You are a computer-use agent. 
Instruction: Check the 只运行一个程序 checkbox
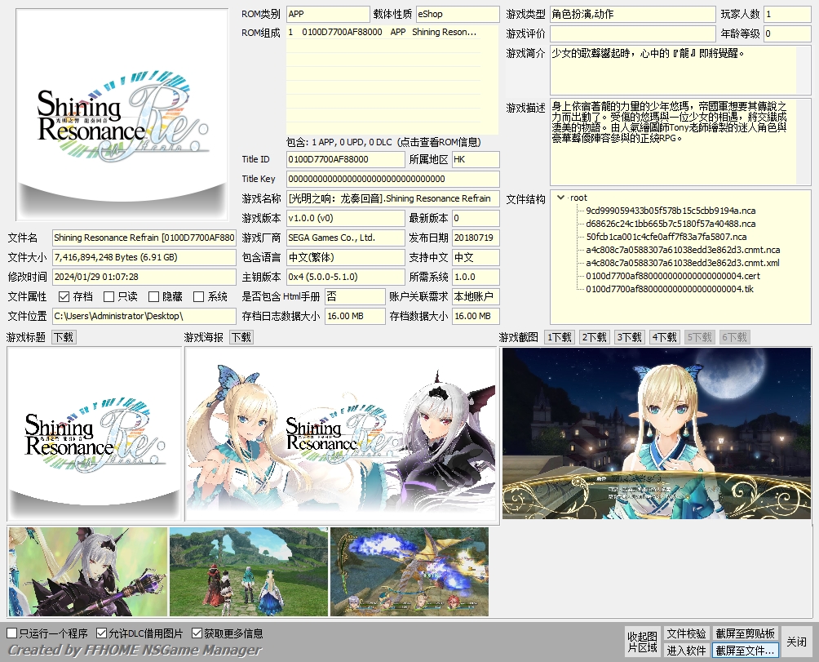pyautogui.click(x=12, y=633)
